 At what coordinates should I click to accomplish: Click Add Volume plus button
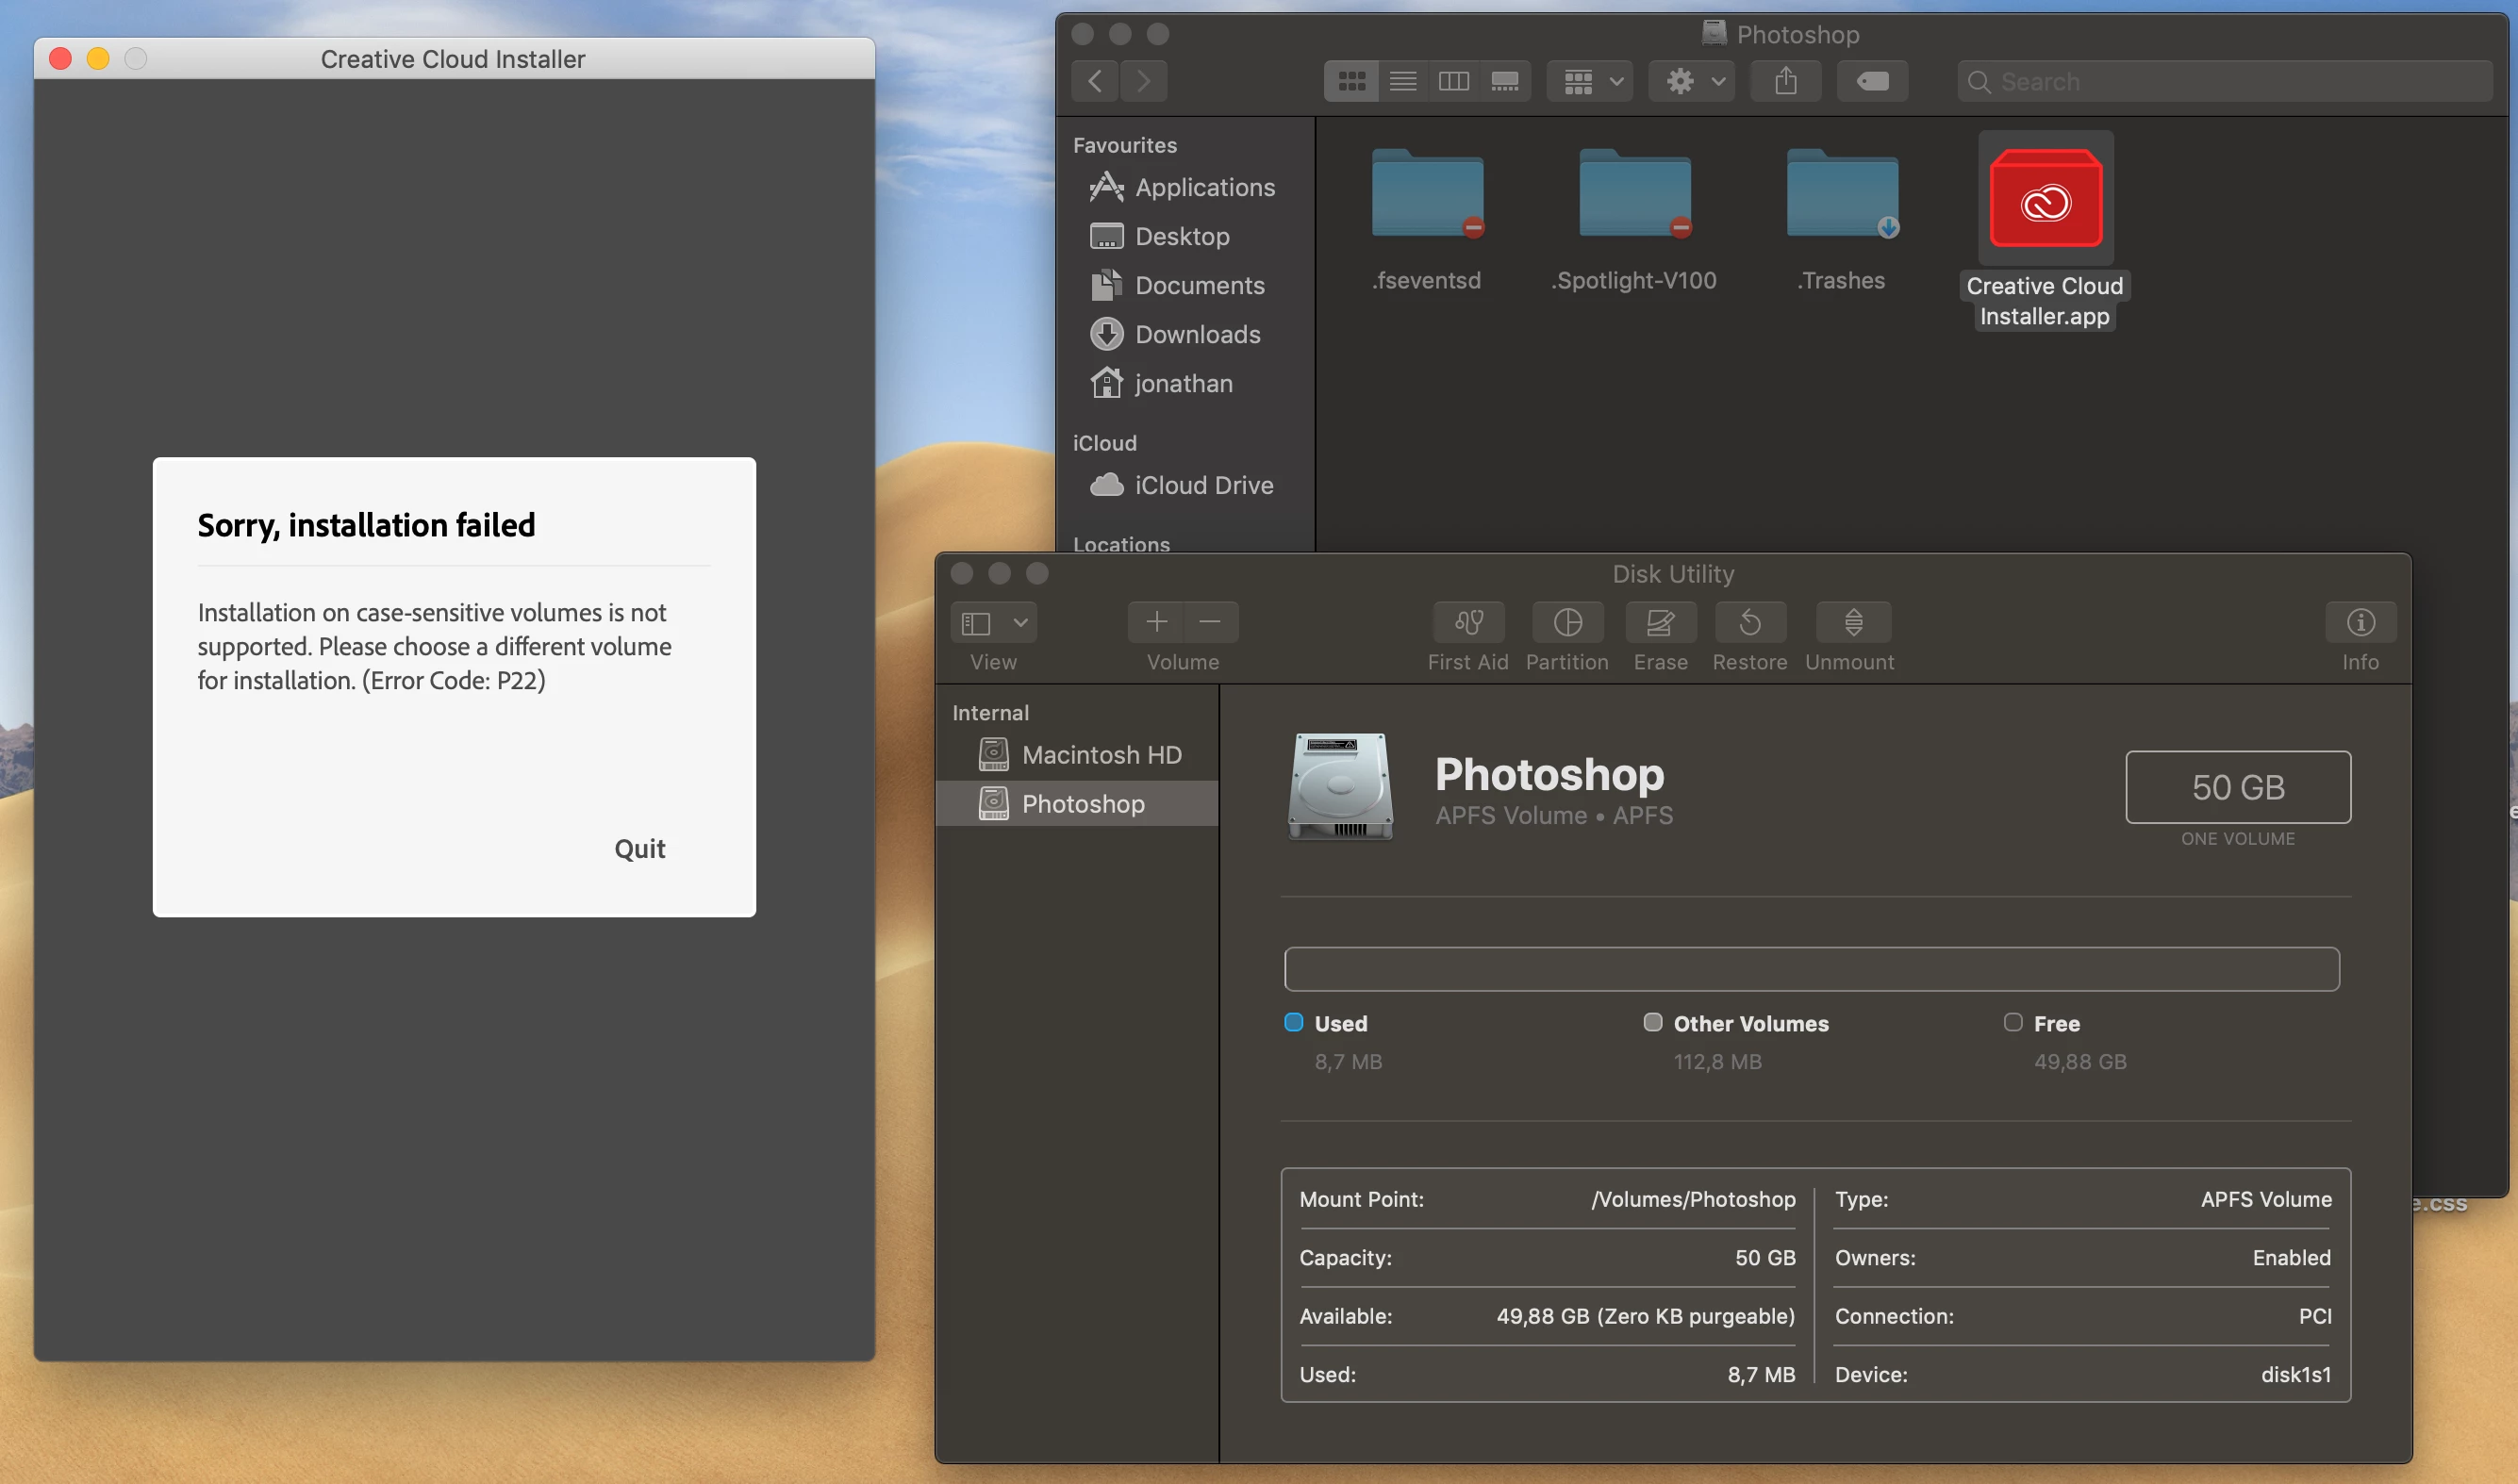pyautogui.click(x=1156, y=622)
